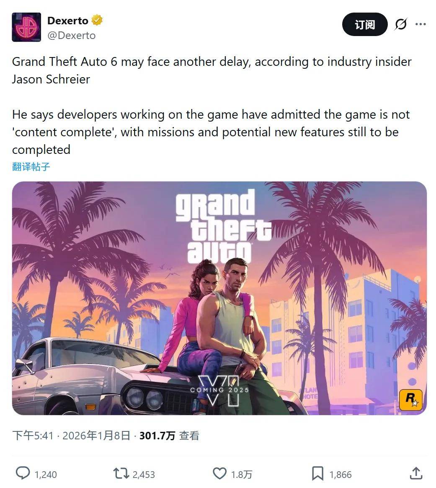The image size is (436, 488).
Task: Like the post with the heart icon
Action: click(x=219, y=473)
